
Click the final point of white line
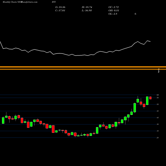[x=150, y=41]
